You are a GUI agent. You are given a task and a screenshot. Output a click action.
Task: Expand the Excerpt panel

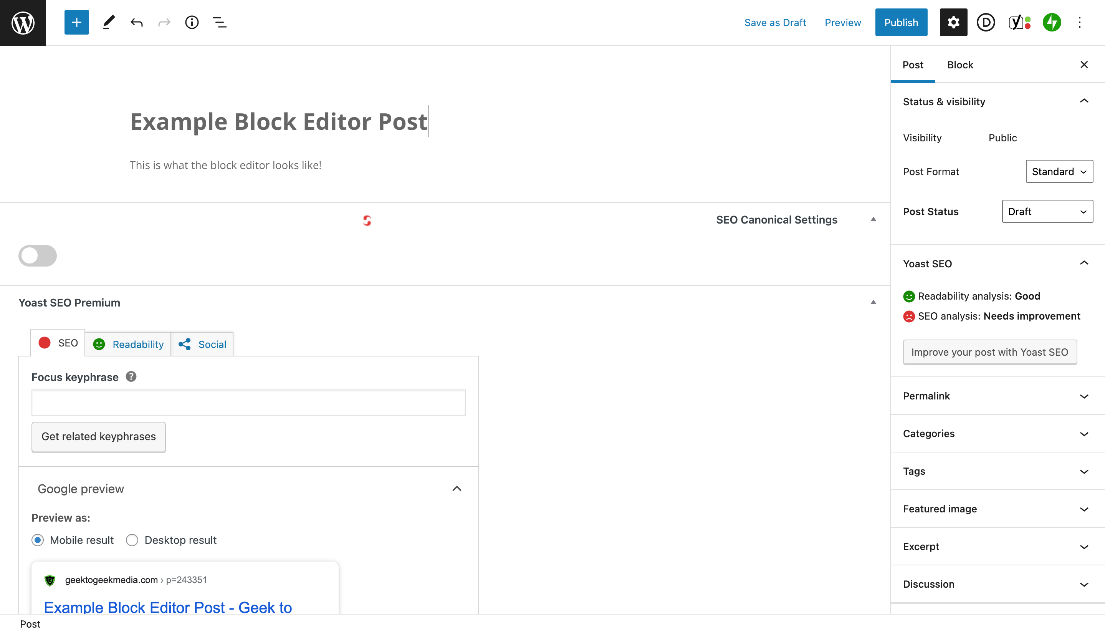997,547
